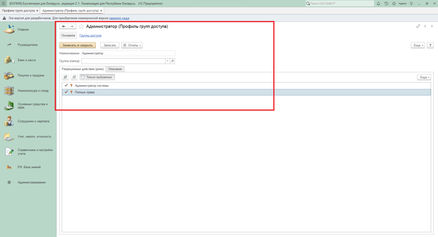Click the Записать и закрыть button
Viewport: 438px width, 237px height.
[x=77, y=45]
